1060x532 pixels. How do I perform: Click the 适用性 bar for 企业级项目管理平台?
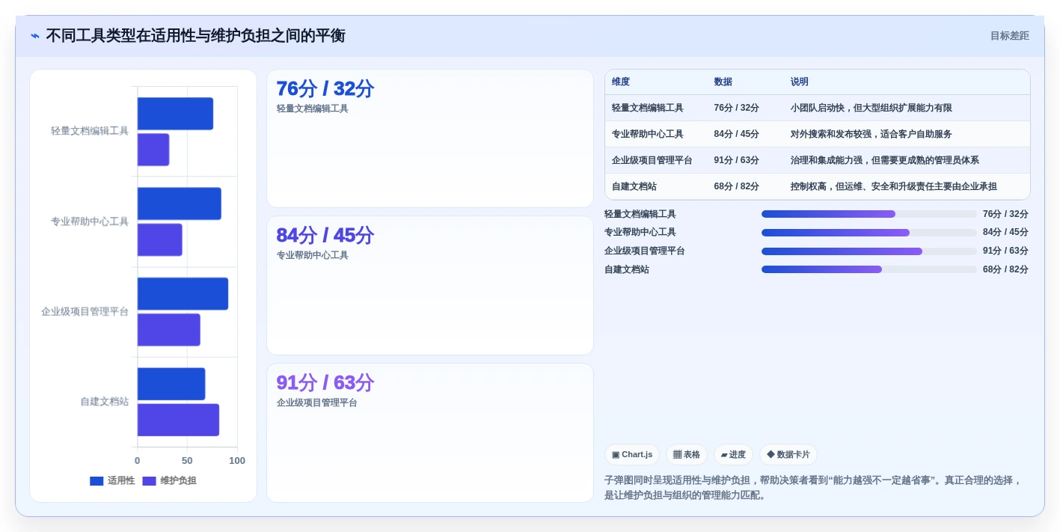point(183,294)
